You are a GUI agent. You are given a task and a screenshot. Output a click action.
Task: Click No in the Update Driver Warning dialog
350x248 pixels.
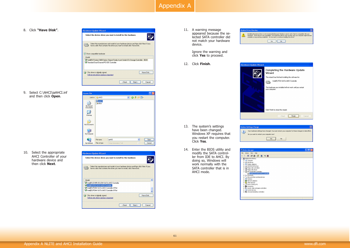(x=281, y=41)
